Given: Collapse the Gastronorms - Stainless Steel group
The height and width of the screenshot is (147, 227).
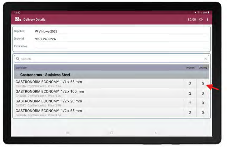Looking at the screenshot, I should (x=45, y=75).
